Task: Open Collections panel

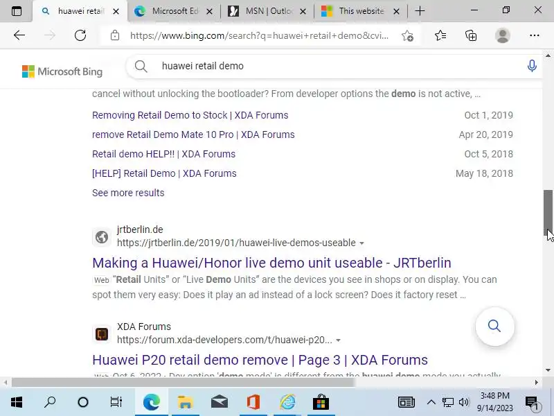Action: click(471, 35)
